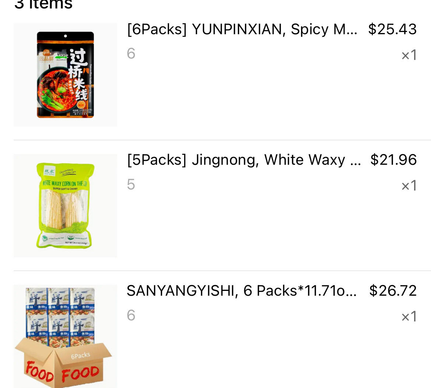Open the Jingnong white waxy corn image
Image resolution: width=431 pixels, height=388 pixels.
[x=66, y=206]
